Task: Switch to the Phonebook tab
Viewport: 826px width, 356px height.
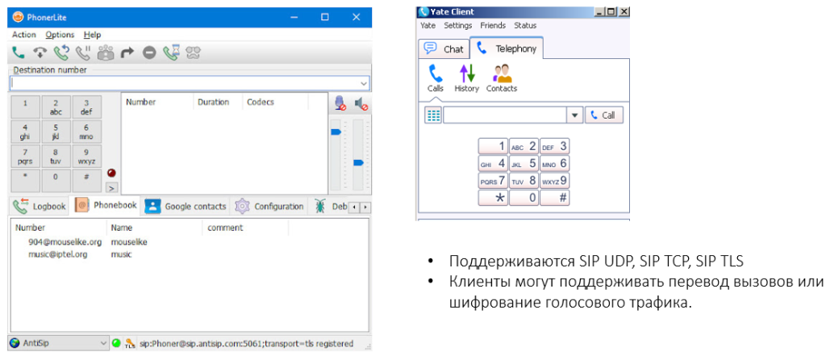Action: pos(106,205)
